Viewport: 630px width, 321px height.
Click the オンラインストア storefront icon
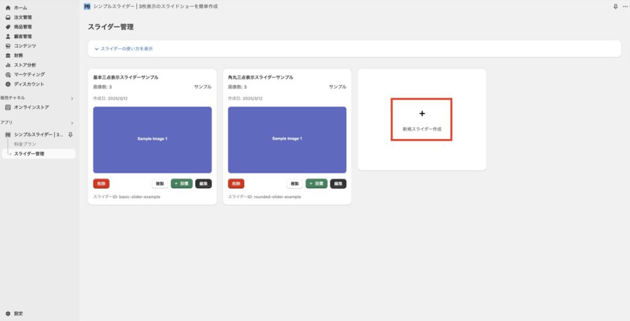coord(7,108)
